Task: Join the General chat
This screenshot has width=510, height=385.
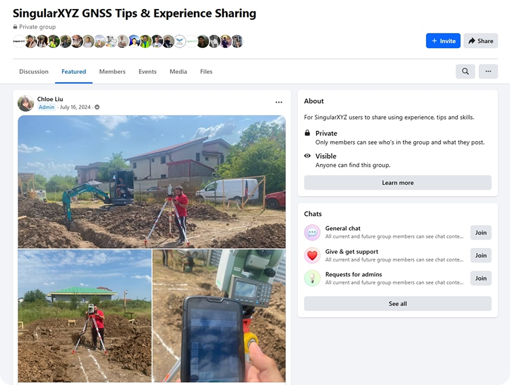Action: click(x=480, y=232)
